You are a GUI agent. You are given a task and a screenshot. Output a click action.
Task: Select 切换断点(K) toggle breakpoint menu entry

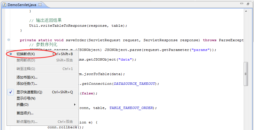tap(43, 54)
